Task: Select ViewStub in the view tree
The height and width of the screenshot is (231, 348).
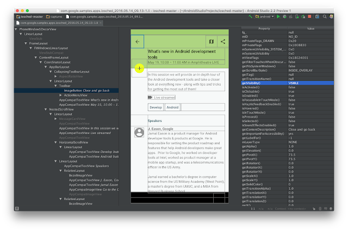Action: pos(35,39)
